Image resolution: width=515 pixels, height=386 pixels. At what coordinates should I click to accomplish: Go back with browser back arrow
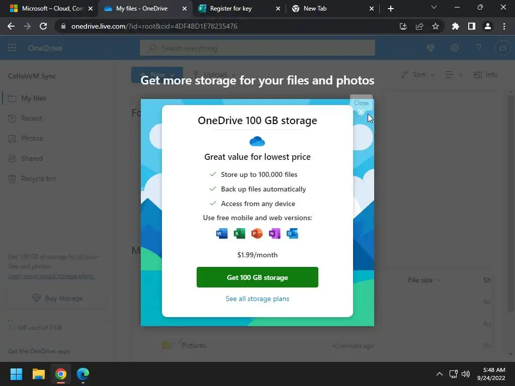[x=11, y=26]
